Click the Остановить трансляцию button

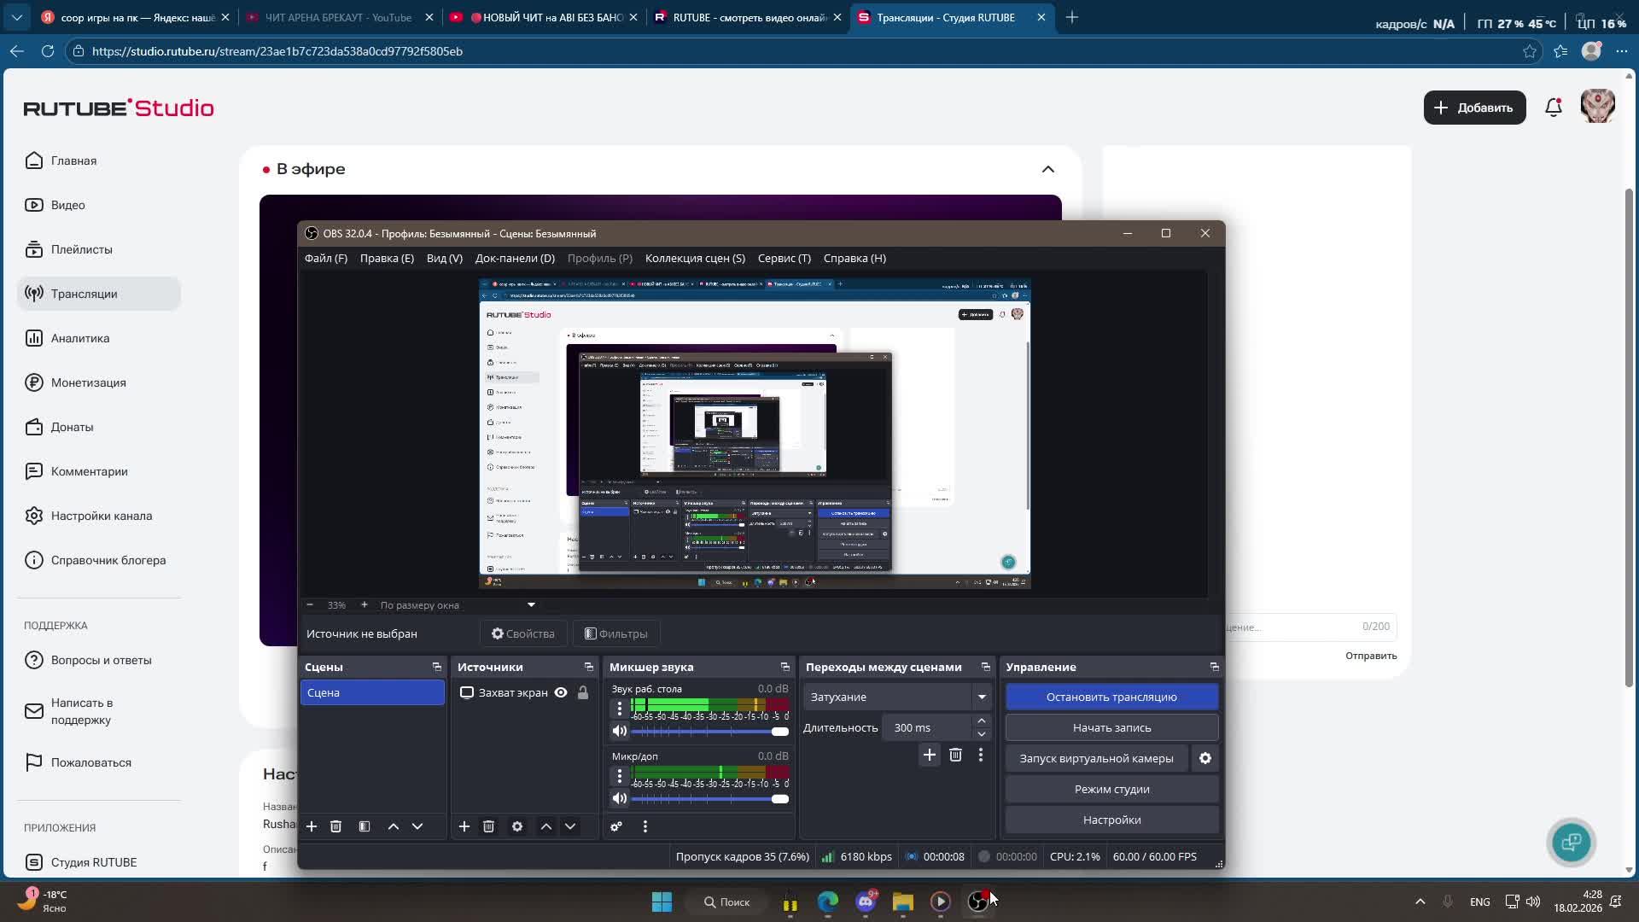pyautogui.click(x=1111, y=697)
